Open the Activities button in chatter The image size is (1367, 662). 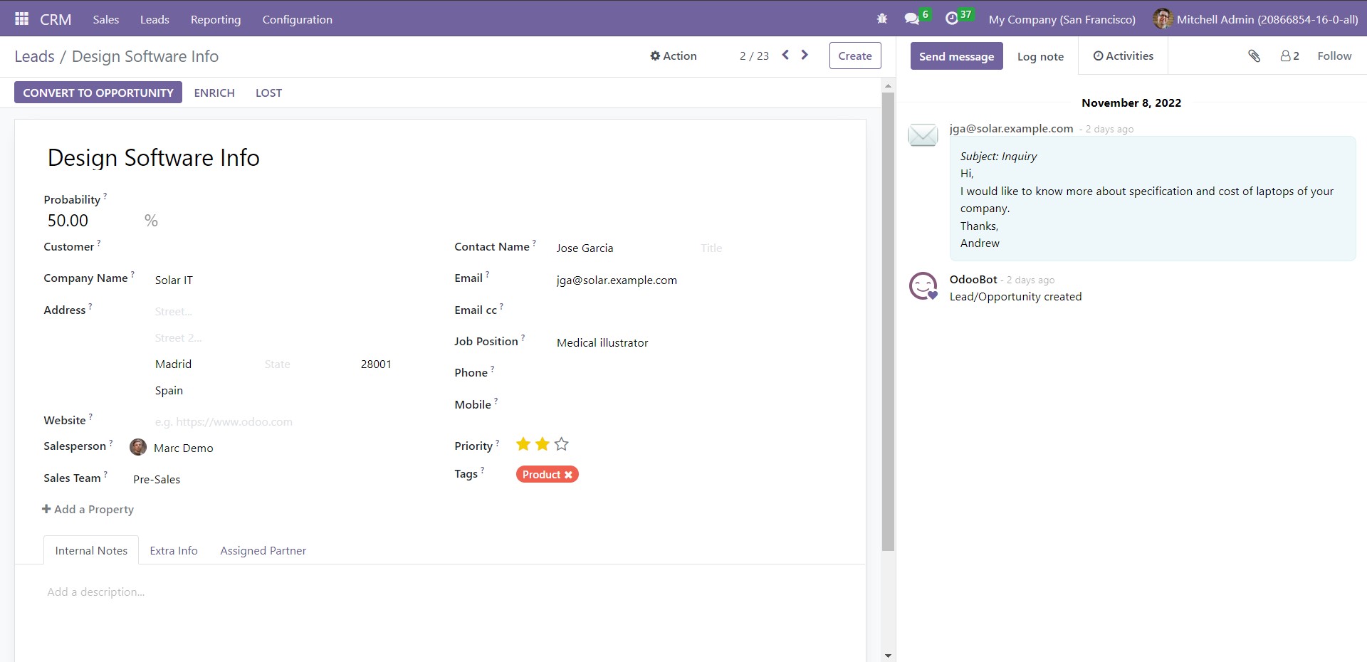[1123, 56]
